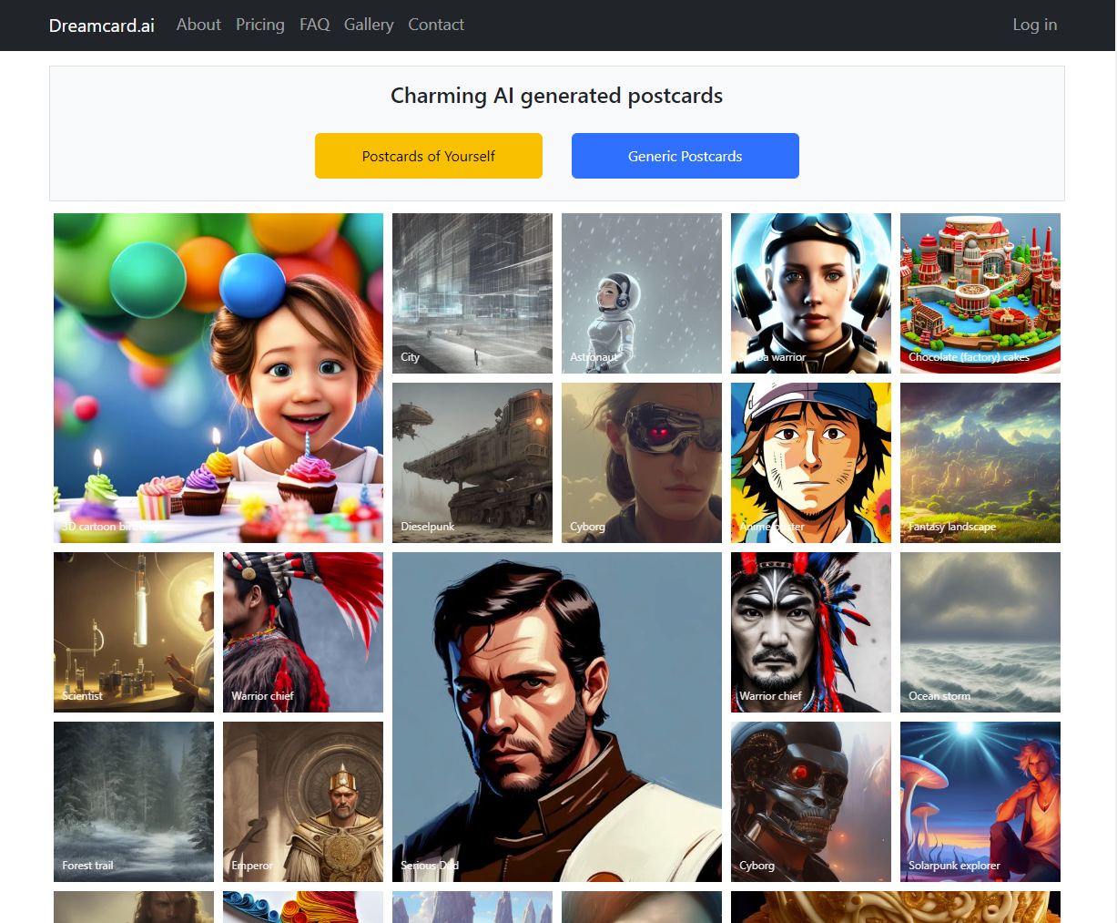View the Ocean storm postcard
The width and height of the screenshot is (1117, 923).
click(980, 632)
